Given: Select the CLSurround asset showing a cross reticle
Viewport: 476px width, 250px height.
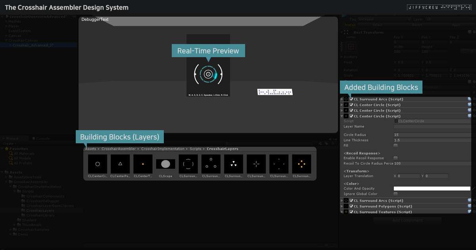Looking at the screenshot, I should point(256,164).
